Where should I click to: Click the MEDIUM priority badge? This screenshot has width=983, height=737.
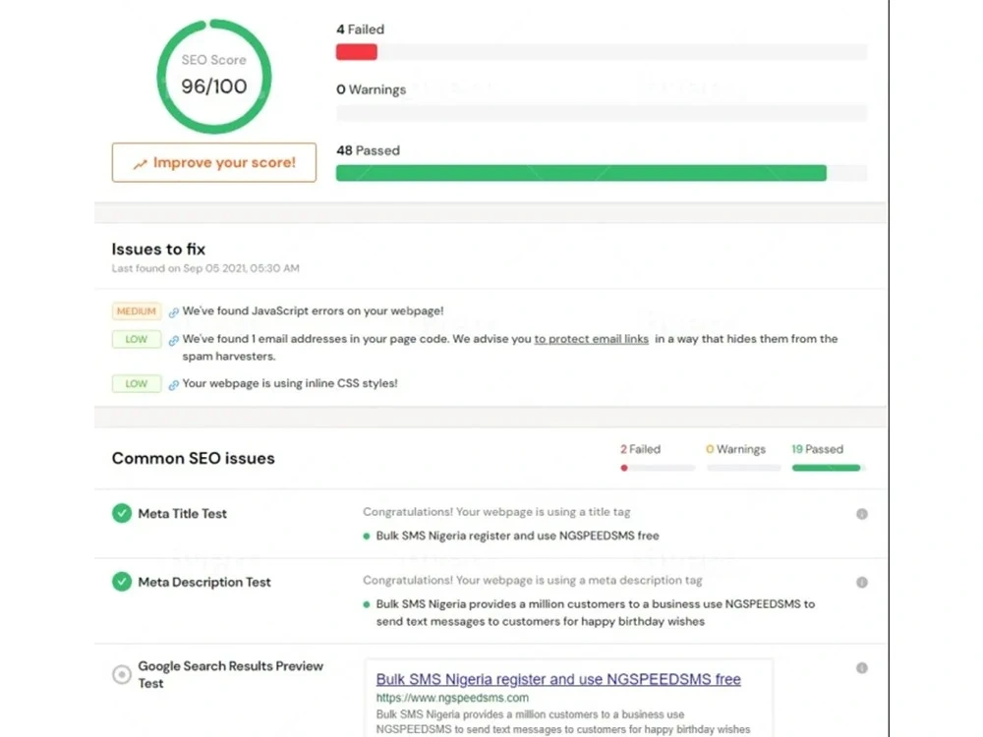pos(136,312)
